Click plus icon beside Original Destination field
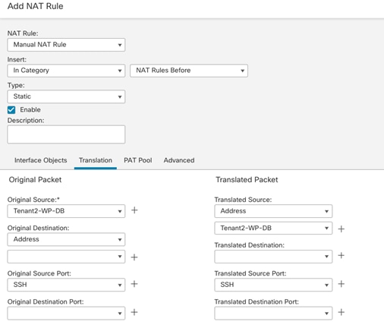This screenshot has width=384, height=331. click(x=134, y=257)
